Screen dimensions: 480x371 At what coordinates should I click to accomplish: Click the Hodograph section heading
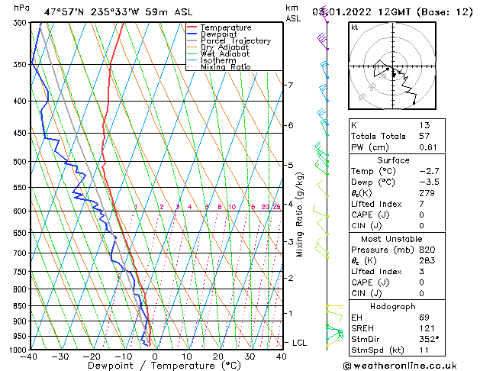[393, 307]
